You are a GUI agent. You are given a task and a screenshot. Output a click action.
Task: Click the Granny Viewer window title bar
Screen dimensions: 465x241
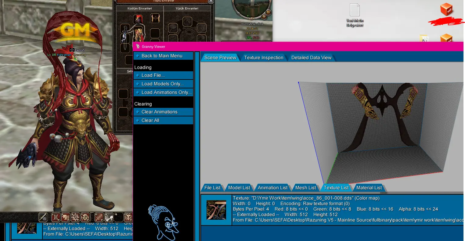coord(298,47)
